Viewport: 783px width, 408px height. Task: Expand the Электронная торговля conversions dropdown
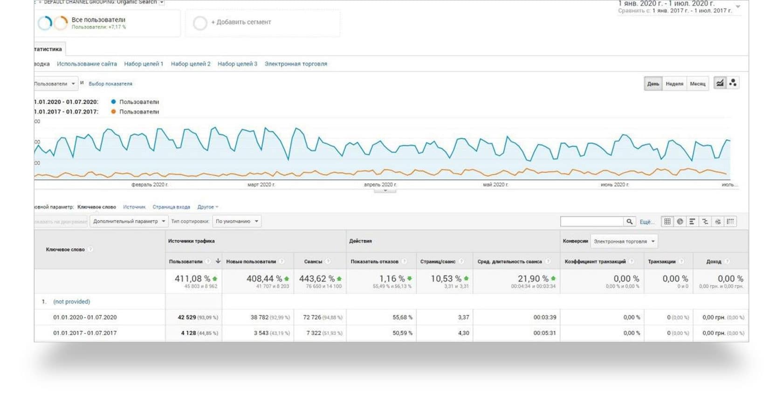tap(624, 241)
